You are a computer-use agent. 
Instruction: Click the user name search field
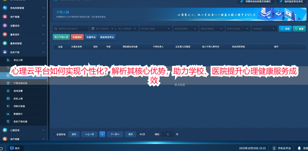pyautogui.click(x=71, y=29)
